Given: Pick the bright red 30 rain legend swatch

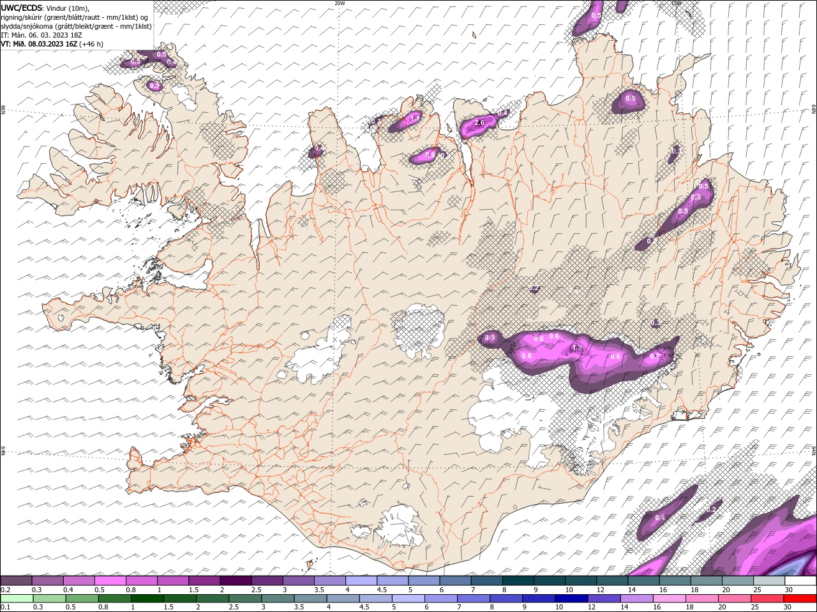Looking at the screenshot, I should [x=800, y=599].
